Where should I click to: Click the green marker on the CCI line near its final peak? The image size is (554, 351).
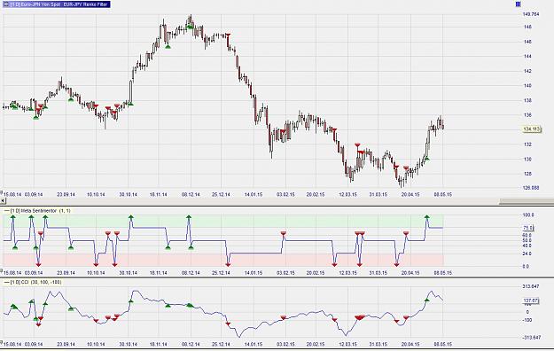pos(427,300)
